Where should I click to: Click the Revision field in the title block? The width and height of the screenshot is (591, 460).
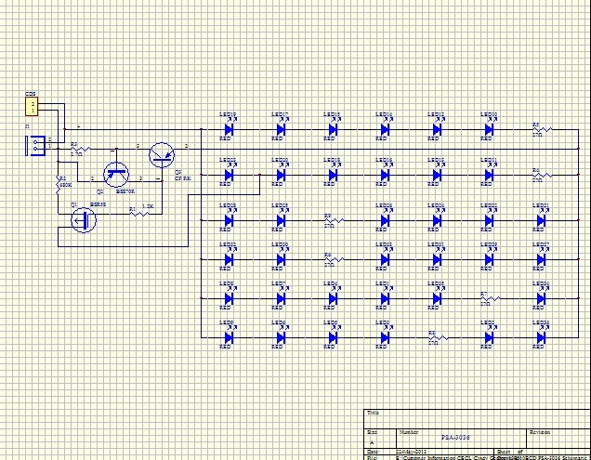tap(540, 432)
